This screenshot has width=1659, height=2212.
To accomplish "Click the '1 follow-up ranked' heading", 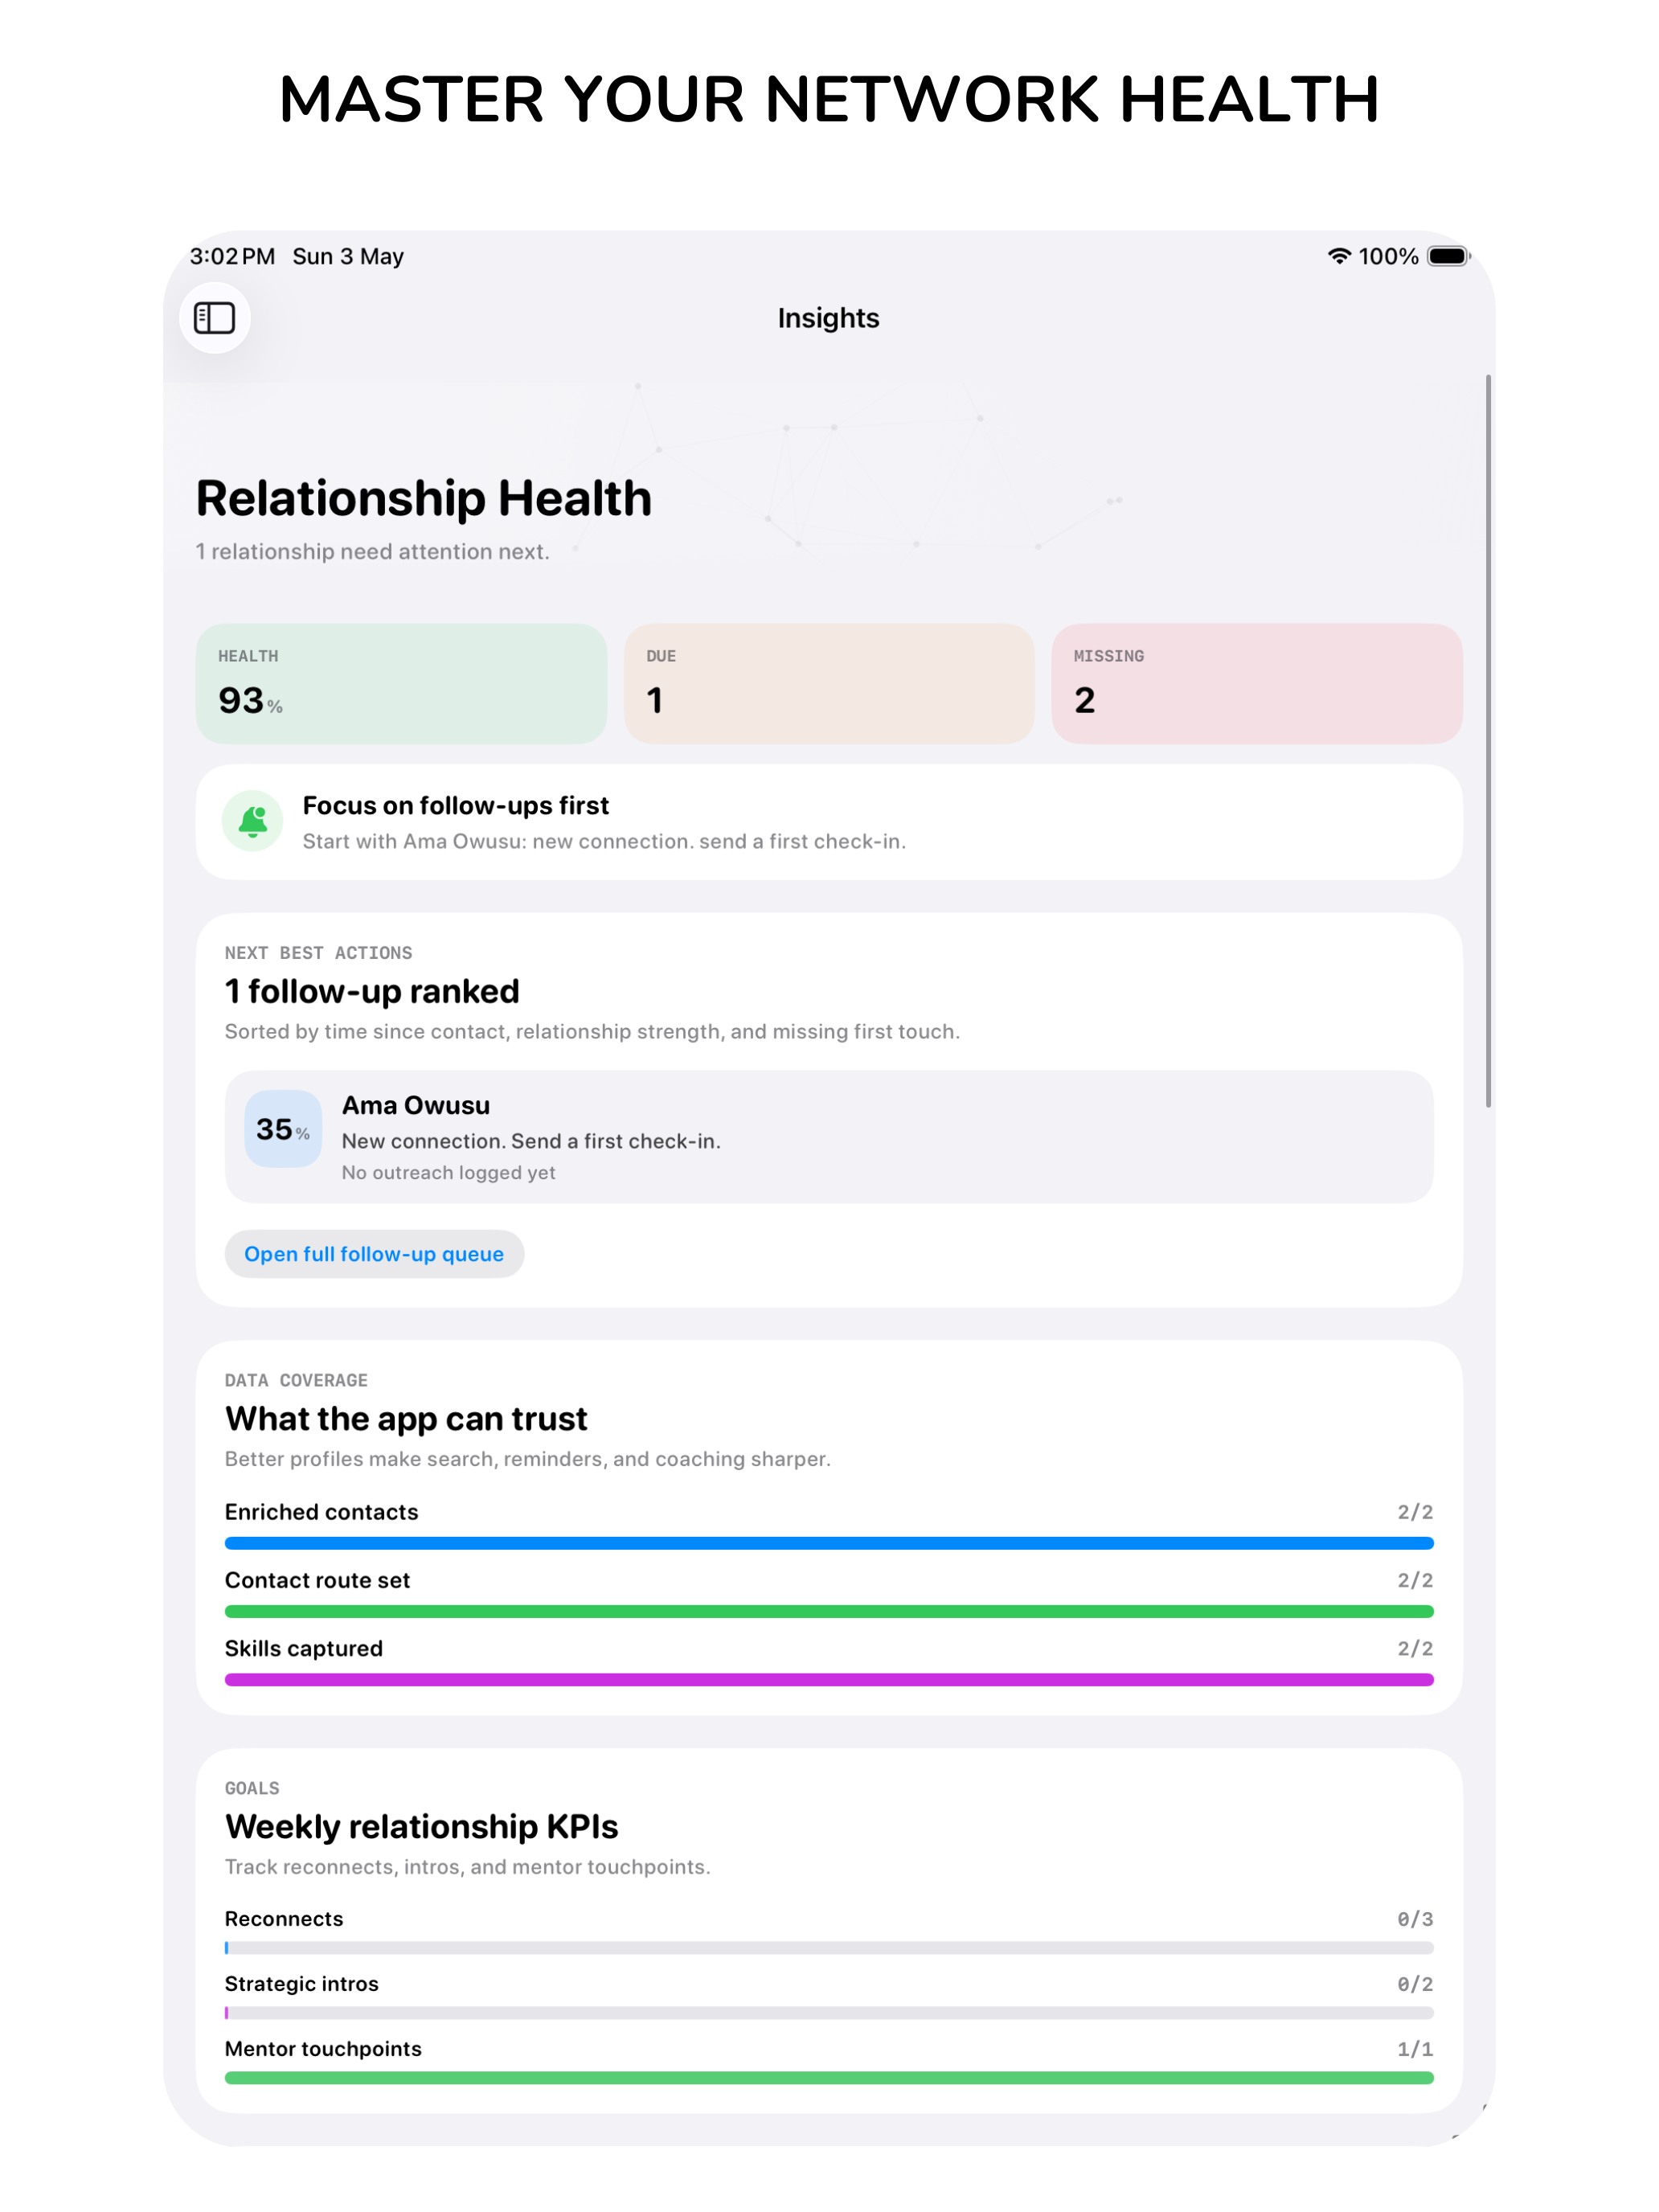I will 372,991.
